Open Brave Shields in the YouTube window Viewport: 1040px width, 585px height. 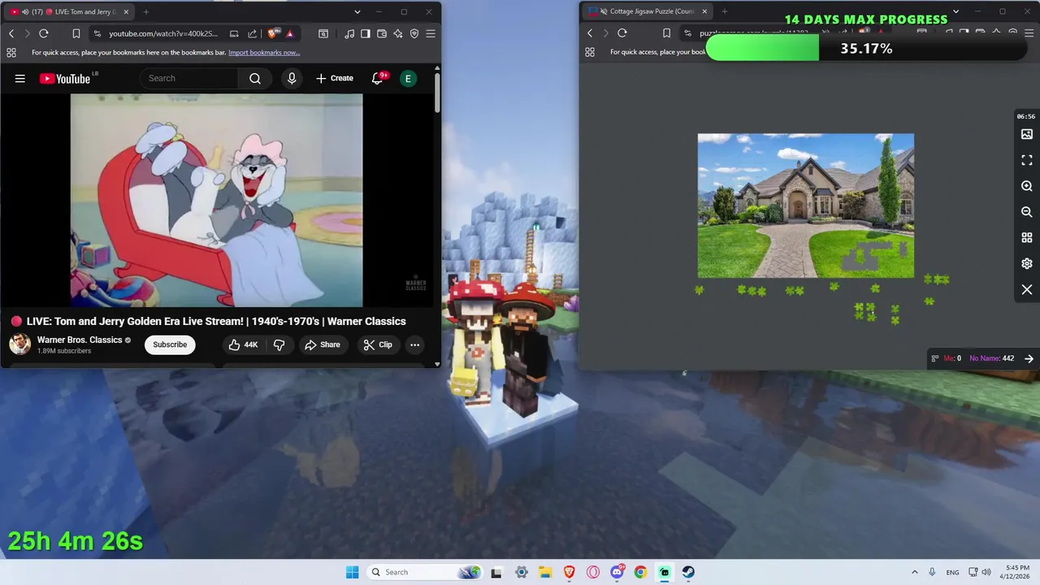(273, 33)
